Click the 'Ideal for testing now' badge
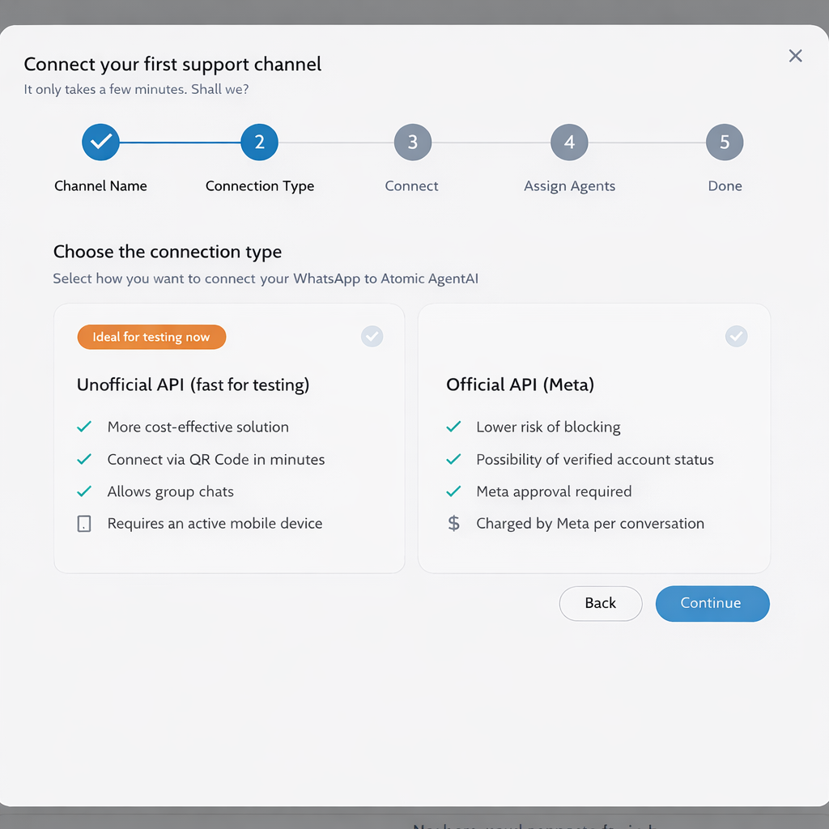Image resolution: width=829 pixels, height=829 pixels. coord(151,337)
